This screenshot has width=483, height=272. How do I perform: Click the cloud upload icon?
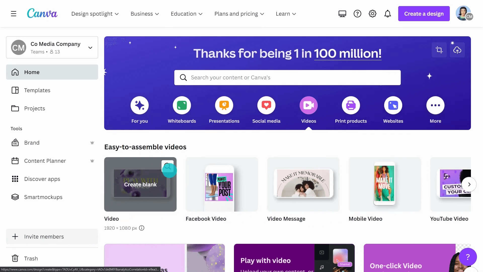click(457, 50)
